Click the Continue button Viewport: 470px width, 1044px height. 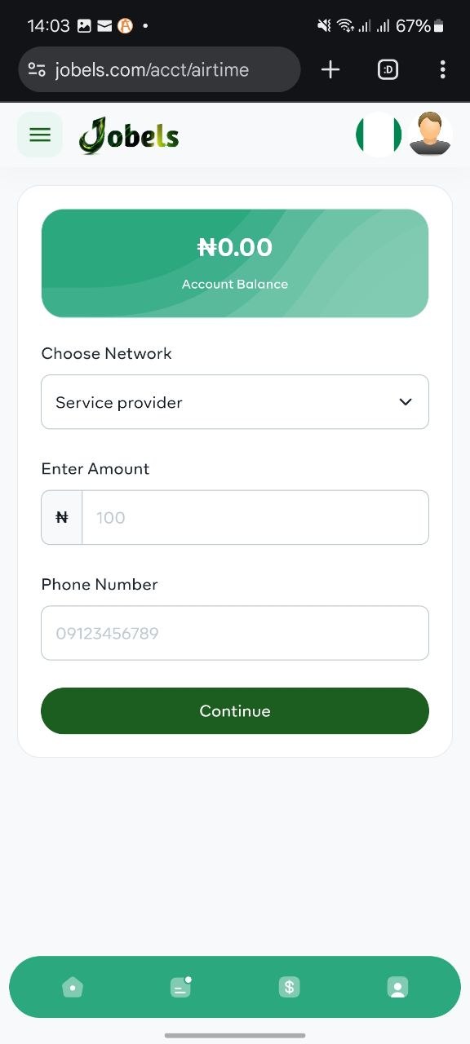coord(235,710)
